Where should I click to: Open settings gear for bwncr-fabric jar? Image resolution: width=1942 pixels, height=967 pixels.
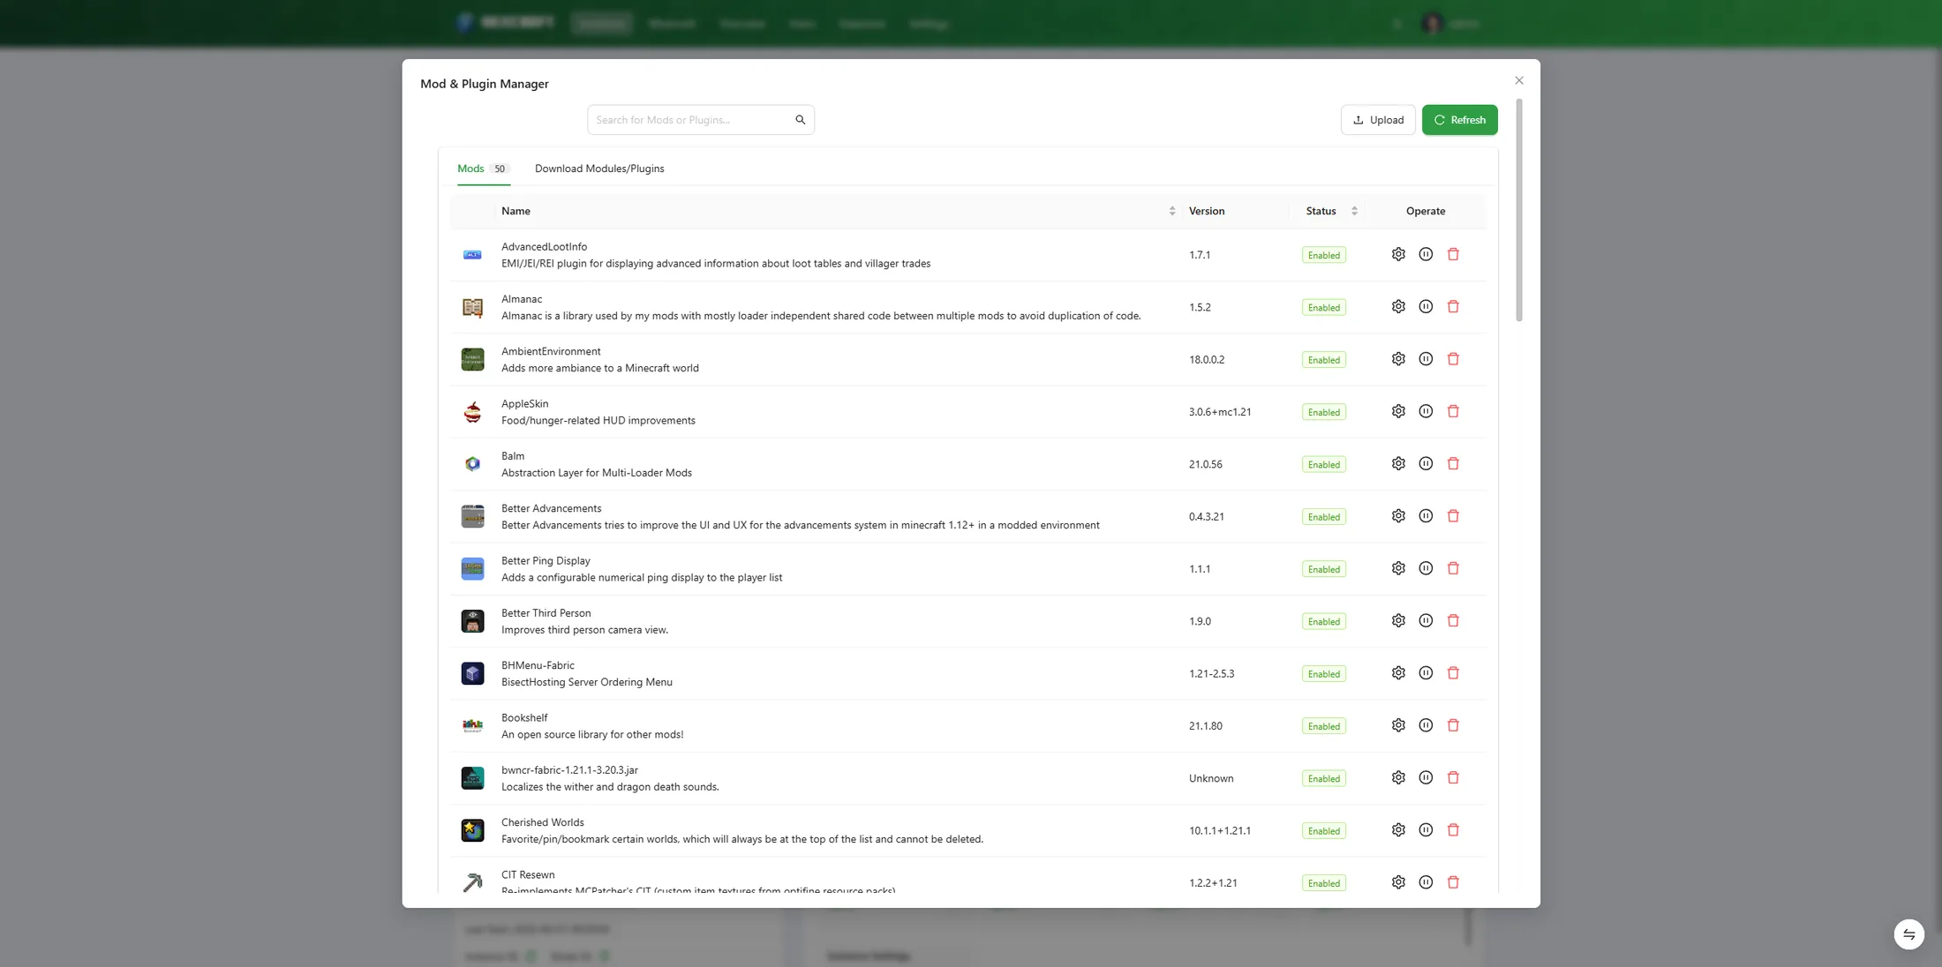(1398, 777)
